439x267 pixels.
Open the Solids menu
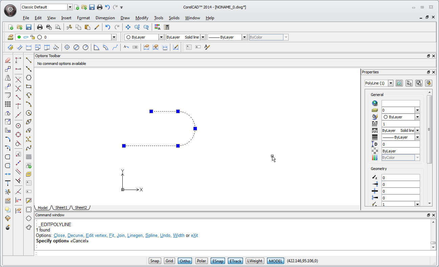click(174, 18)
